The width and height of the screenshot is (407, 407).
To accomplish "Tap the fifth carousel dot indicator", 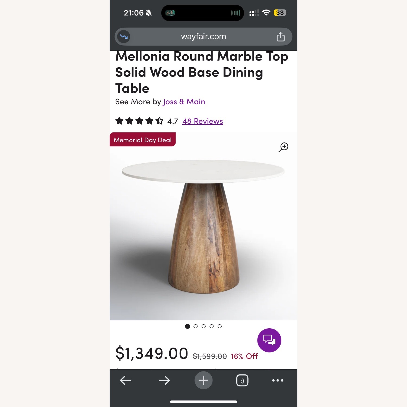I will tap(220, 326).
